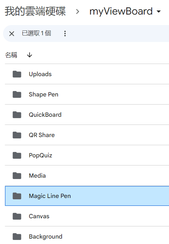
Task: Click the Uploads folder icon
Action: 17,74
